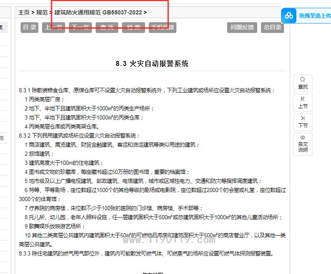This screenshot has height=274, width=331.
Task: Open 目录 in the gray toolbar
Action: (x=29, y=27)
